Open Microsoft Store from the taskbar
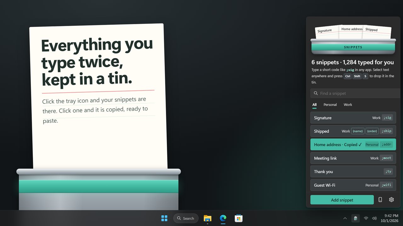Image resolution: width=403 pixels, height=226 pixels. point(238,218)
